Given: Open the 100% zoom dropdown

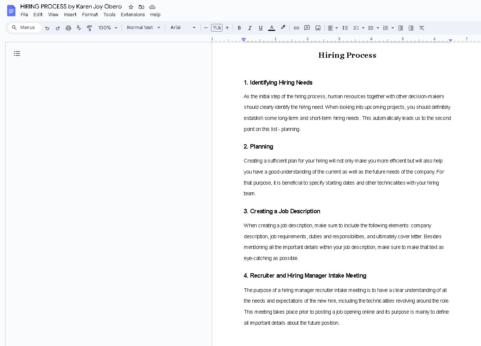Looking at the screenshot, I should click(108, 28).
